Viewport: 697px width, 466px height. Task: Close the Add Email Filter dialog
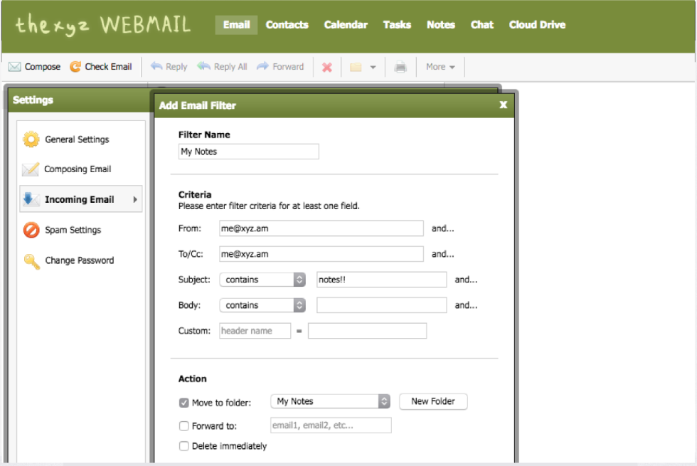(504, 105)
